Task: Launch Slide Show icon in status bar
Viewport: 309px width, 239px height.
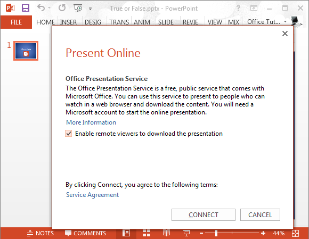Action: [x=186, y=233]
